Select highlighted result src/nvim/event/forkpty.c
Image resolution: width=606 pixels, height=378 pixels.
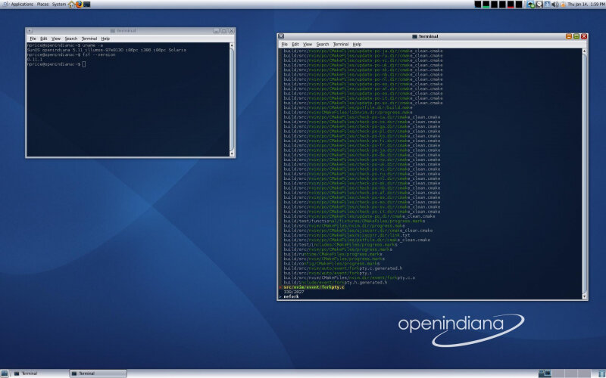(x=314, y=287)
